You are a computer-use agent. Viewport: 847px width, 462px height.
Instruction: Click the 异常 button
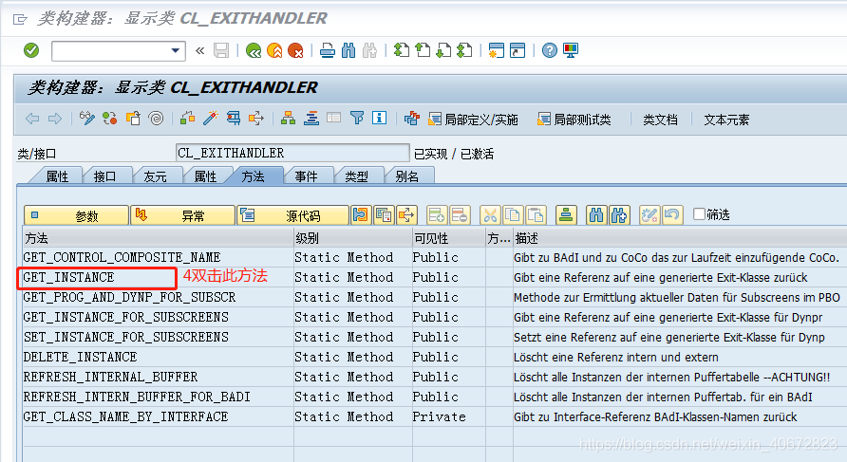tap(182, 215)
